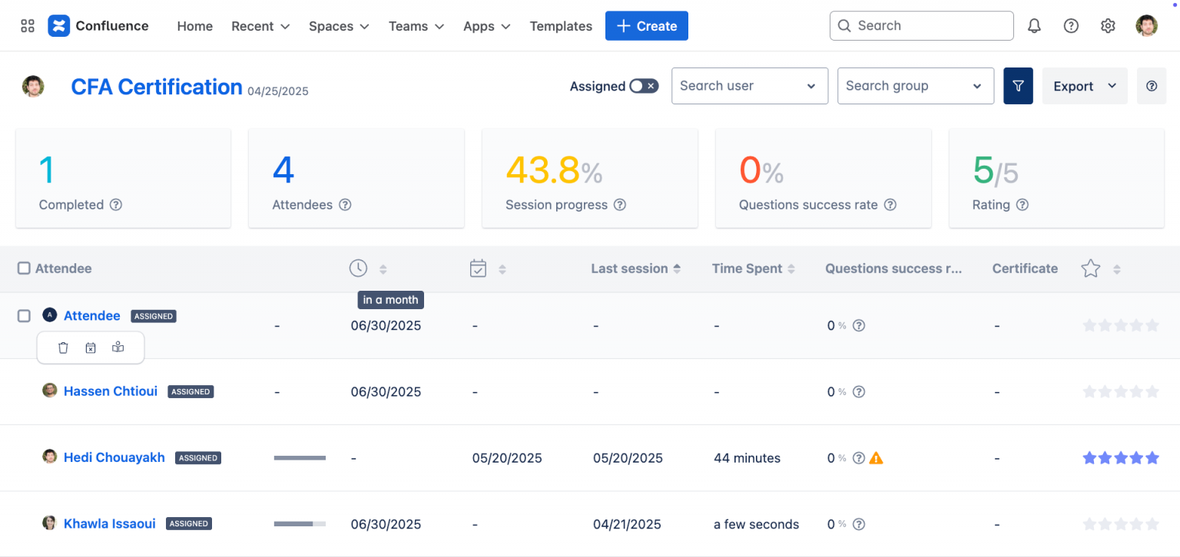Open Confluence notifications bell
The height and width of the screenshot is (557, 1180).
(1034, 25)
